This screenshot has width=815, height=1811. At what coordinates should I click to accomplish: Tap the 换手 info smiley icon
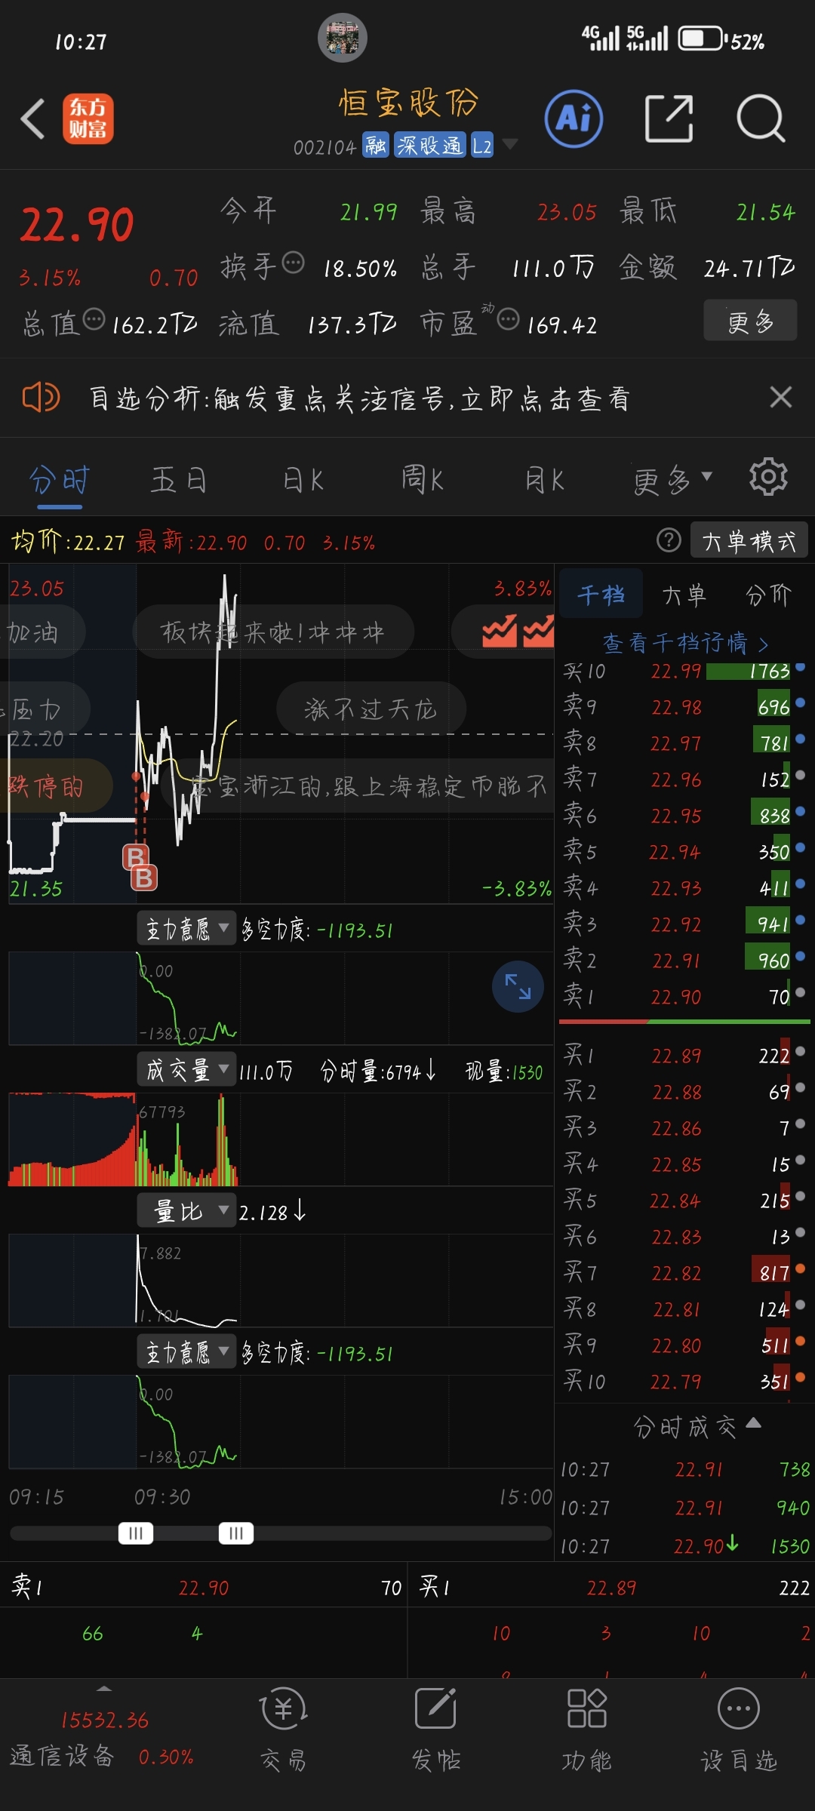[x=294, y=263]
